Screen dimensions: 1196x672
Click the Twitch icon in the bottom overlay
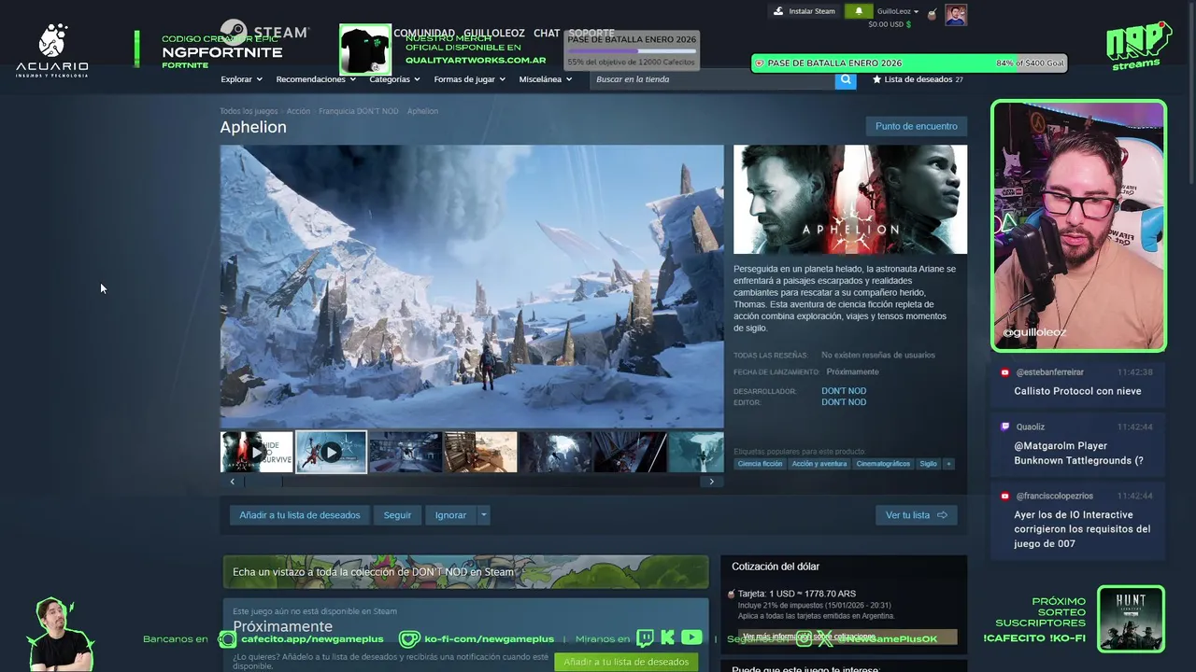(646, 638)
